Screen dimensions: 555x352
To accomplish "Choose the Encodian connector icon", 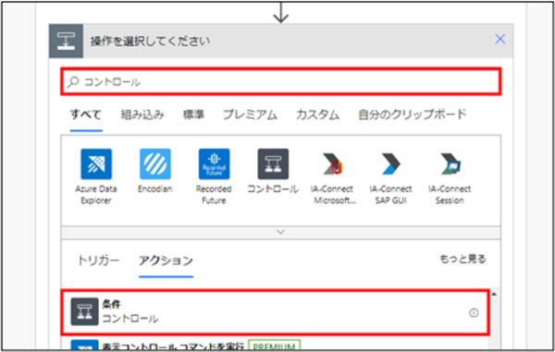I will coord(155,164).
